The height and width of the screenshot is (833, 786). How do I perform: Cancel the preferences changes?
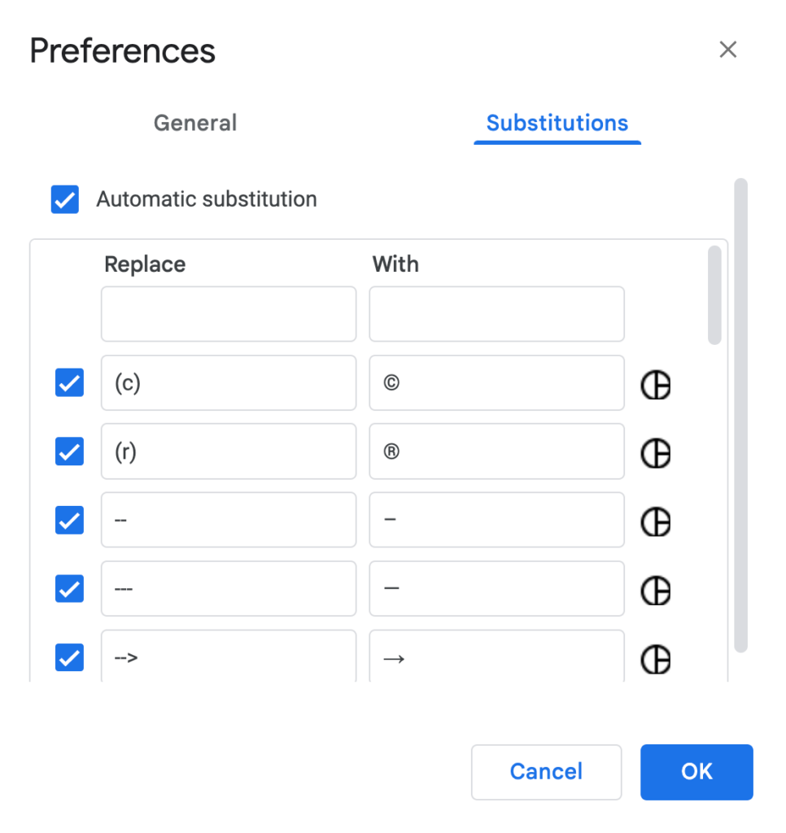click(x=546, y=772)
